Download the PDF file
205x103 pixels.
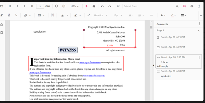coord(199,6)
